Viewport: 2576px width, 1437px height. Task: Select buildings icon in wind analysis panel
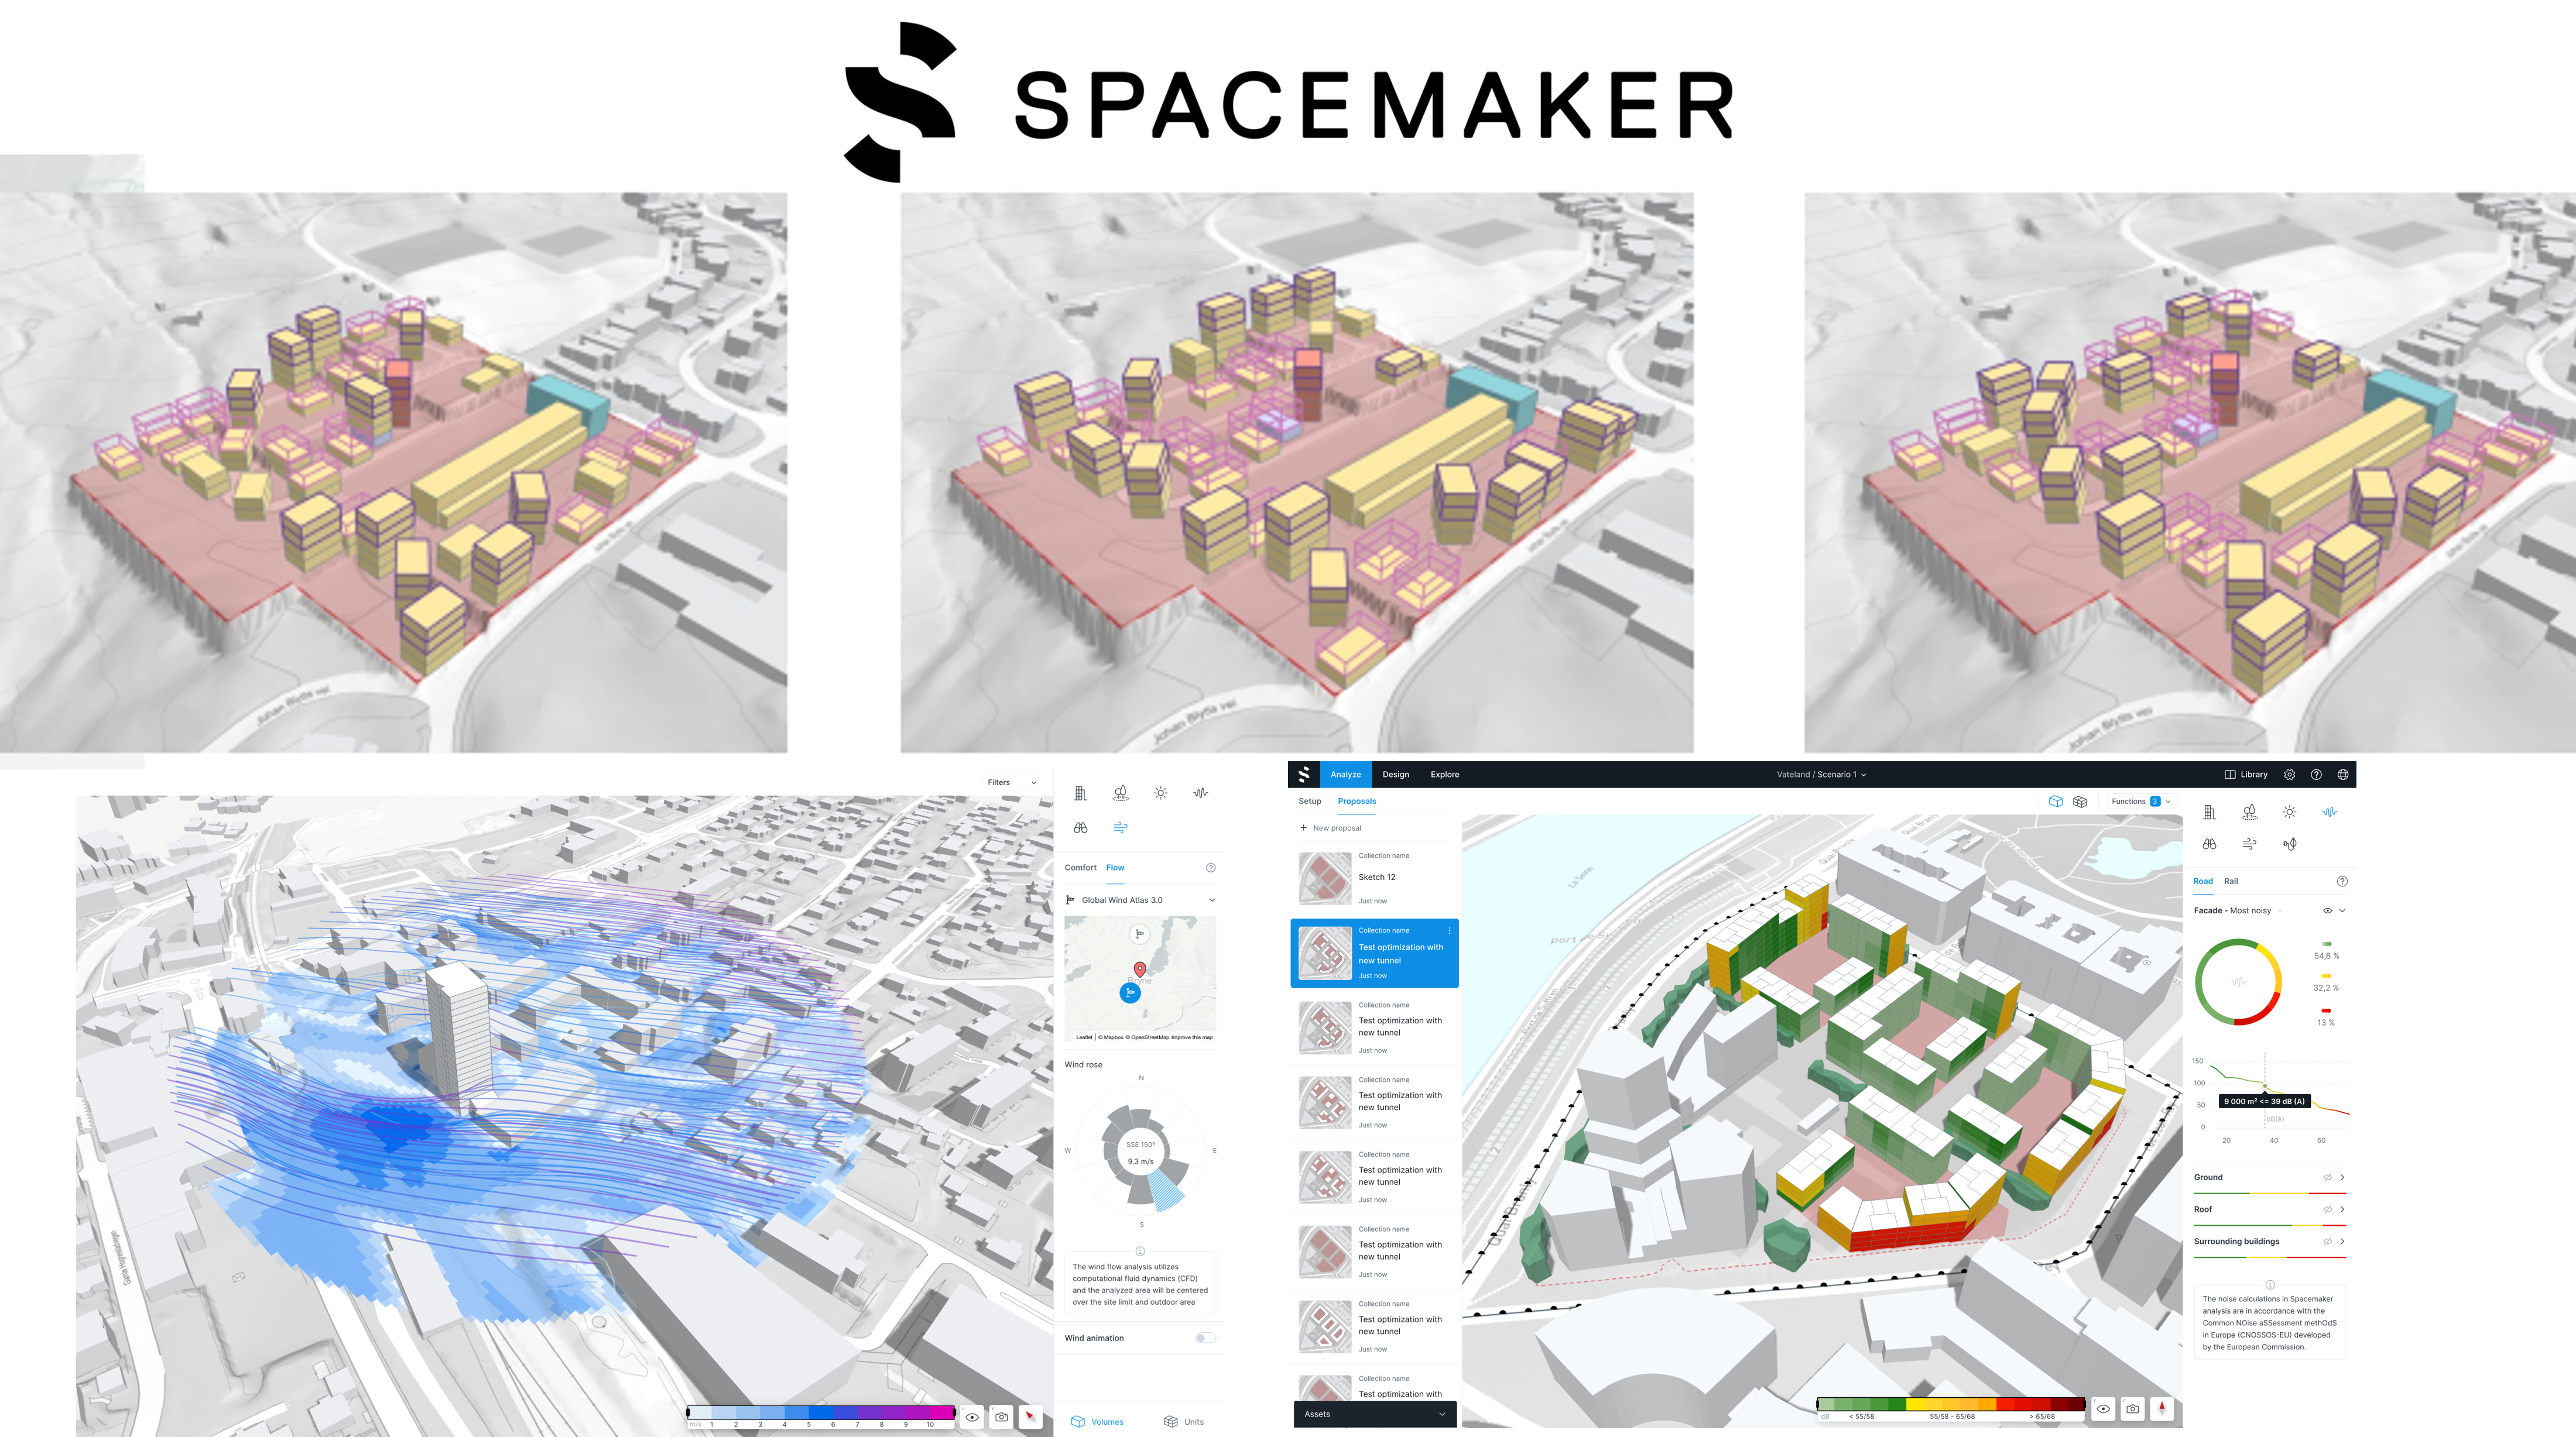(x=1080, y=792)
